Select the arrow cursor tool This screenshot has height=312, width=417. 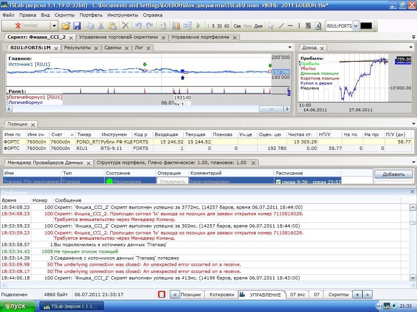tap(271, 26)
